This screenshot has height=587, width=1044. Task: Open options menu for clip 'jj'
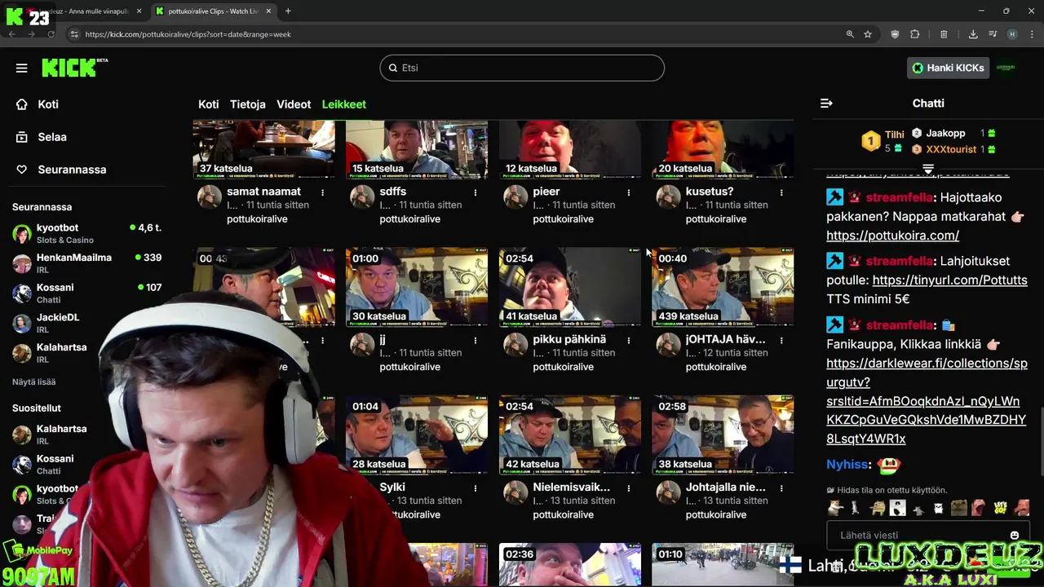click(476, 340)
